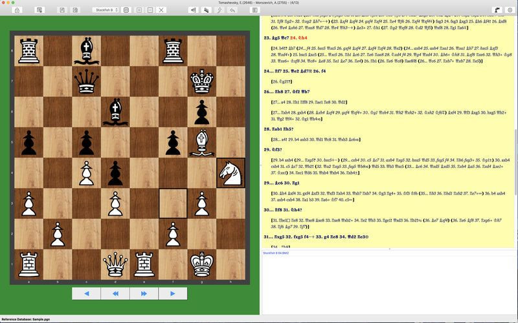Click the notation panel vertical scrollbar
The image size is (518, 323).
[x=516, y=161]
